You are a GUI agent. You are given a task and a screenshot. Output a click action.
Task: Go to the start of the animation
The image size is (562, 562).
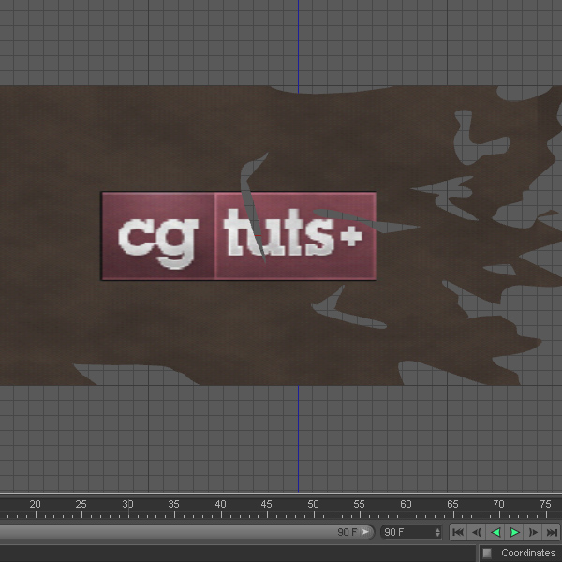click(458, 532)
